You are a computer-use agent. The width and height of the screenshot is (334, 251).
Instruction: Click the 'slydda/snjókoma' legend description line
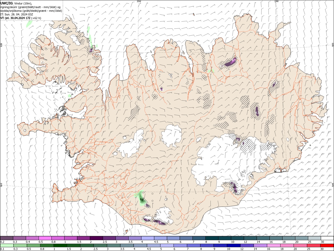click(31, 11)
